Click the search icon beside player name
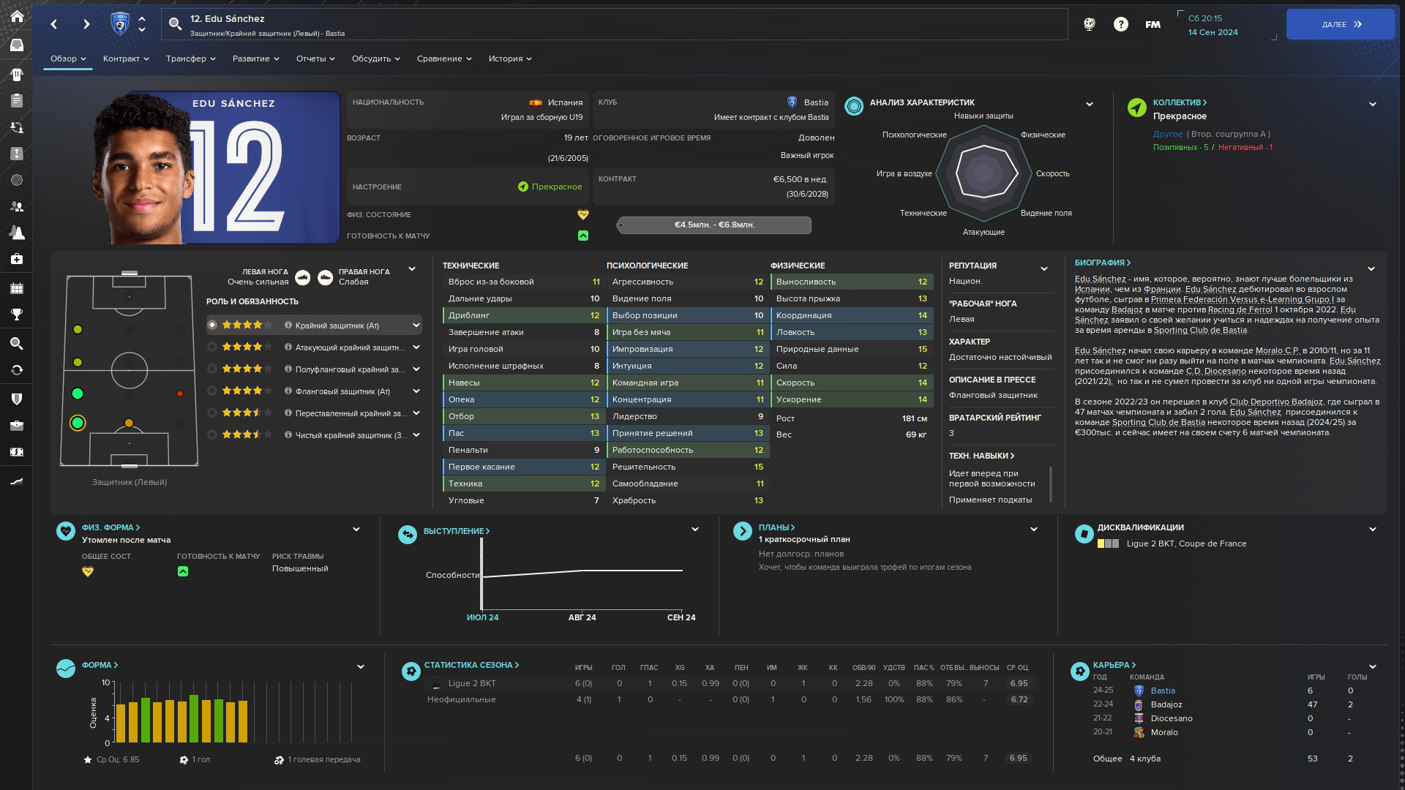The image size is (1405, 790). [x=175, y=24]
